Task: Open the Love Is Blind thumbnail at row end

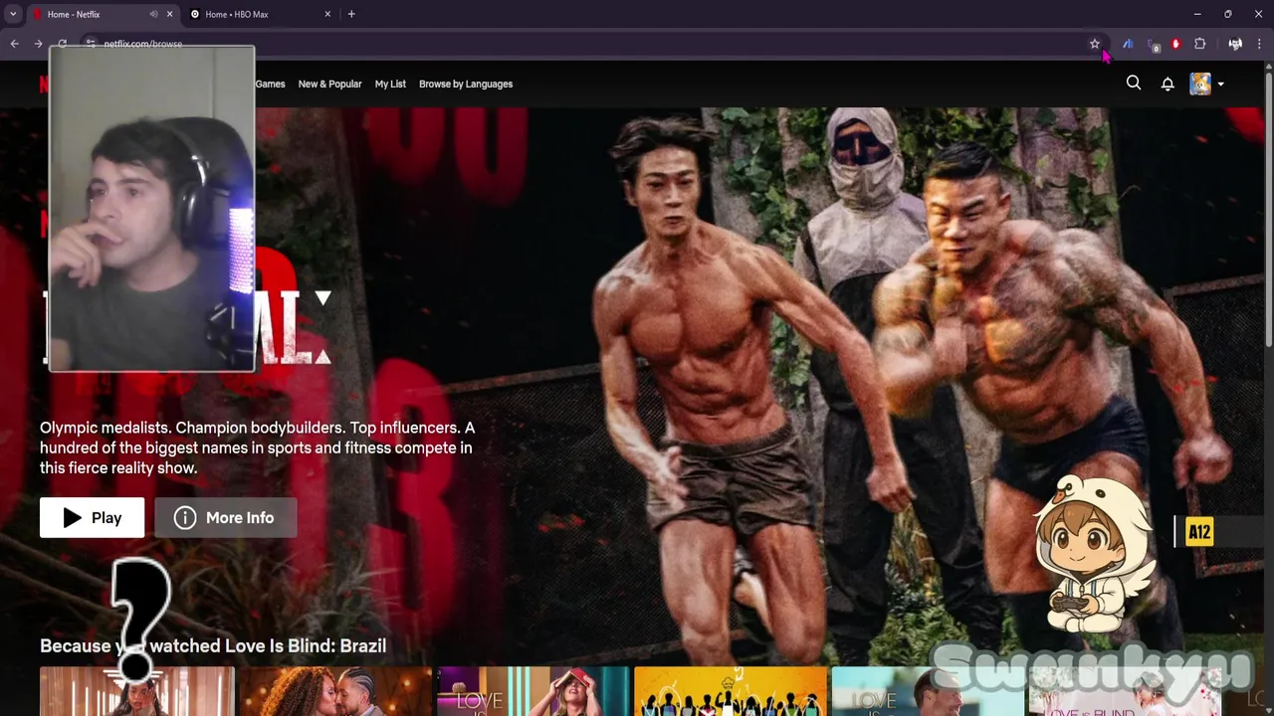Action: pos(1126,691)
